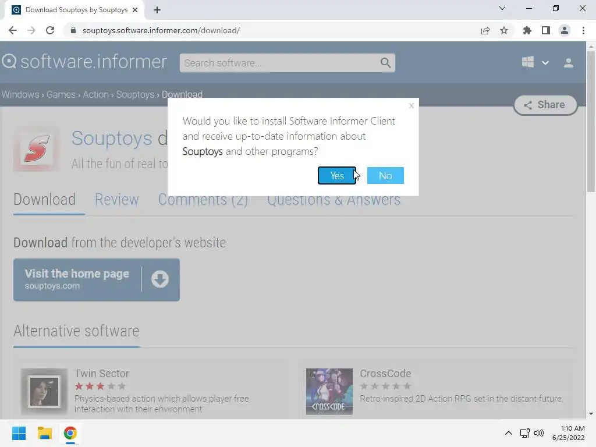
Task: Click the download arrow circle icon
Action: tap(159, 279)
